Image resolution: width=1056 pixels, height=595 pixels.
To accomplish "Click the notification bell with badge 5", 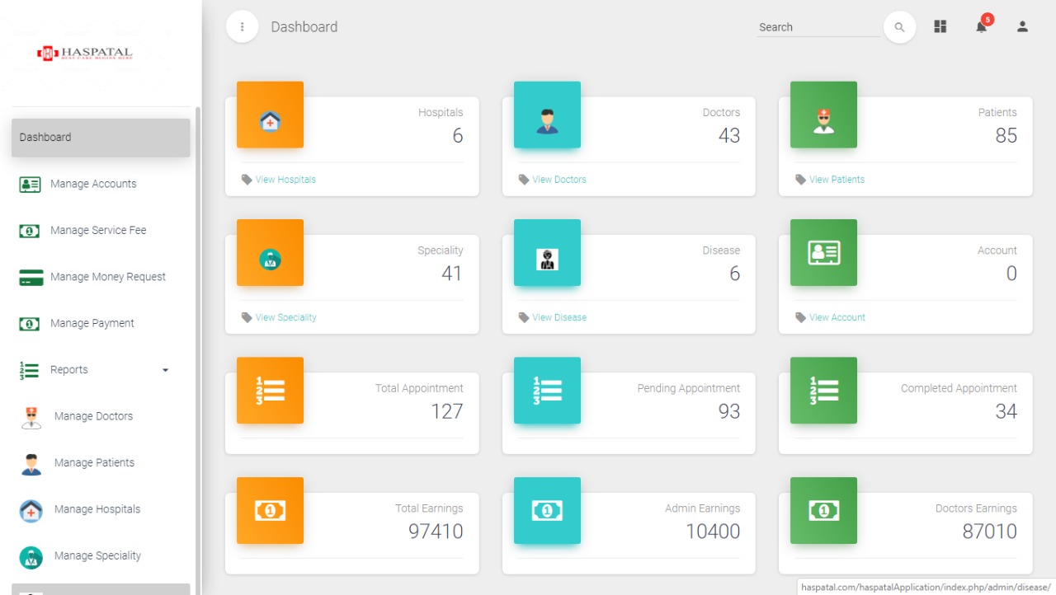I will coord(981,26).
